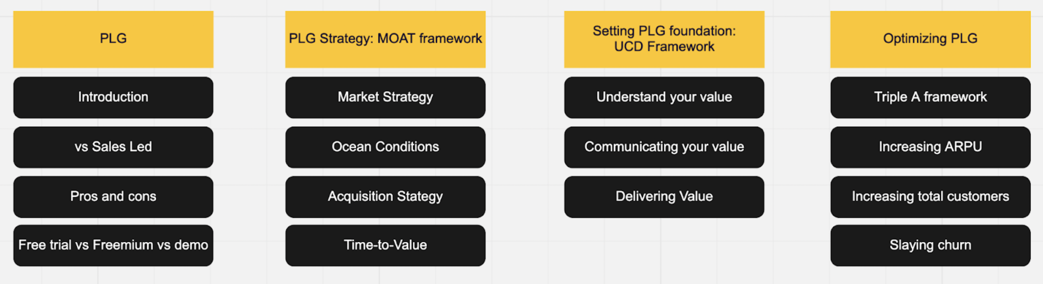This screenshot has height=284, width=1043.
Task: Click the Ocean Conditions card
Action: coord(385,147)
